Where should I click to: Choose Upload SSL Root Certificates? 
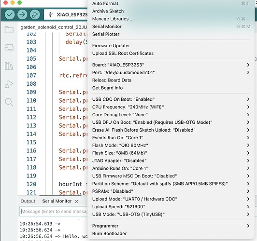171,54
